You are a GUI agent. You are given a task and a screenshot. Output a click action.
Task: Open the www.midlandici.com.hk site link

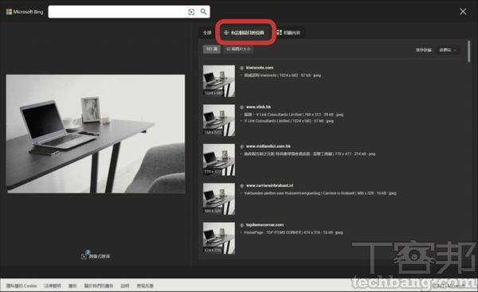tap(268, 146)
